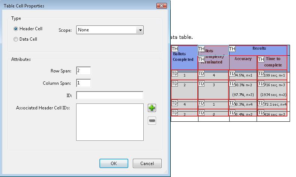Click the Column Span input field
This screenshot has width=296, height=177.
point(83,83)
